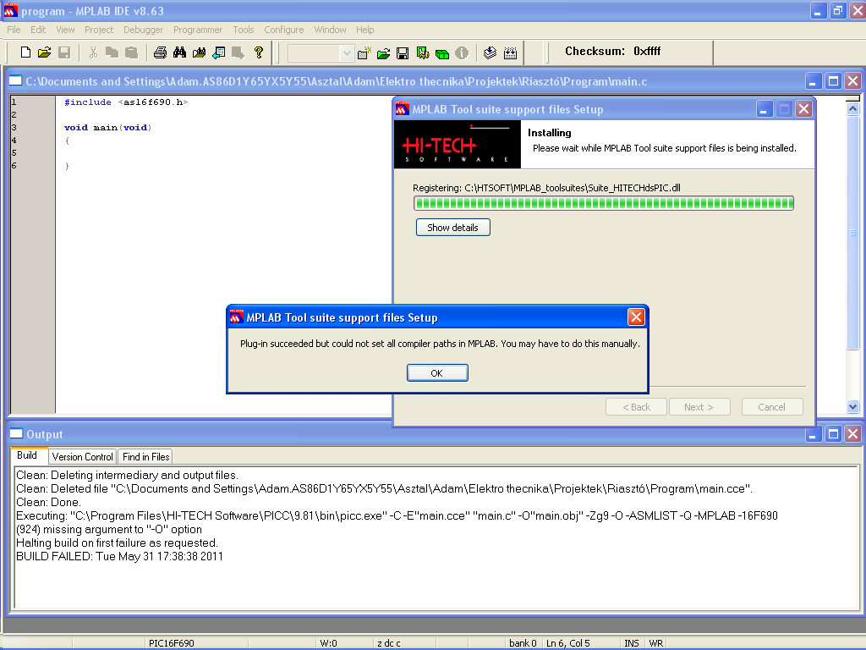The image size is (866, 650).
Task: Open the Configure menu
Action: 284,30
